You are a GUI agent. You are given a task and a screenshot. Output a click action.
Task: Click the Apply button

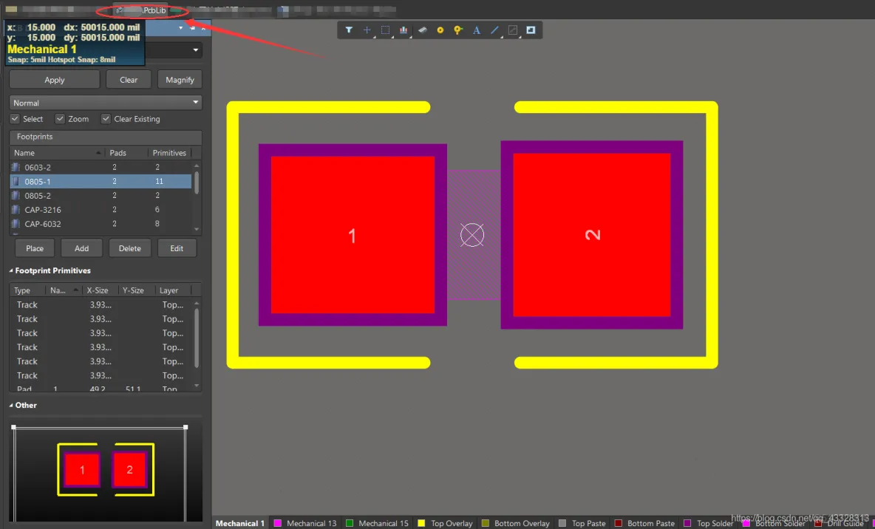pyautogui.click(x=54, y=79)
